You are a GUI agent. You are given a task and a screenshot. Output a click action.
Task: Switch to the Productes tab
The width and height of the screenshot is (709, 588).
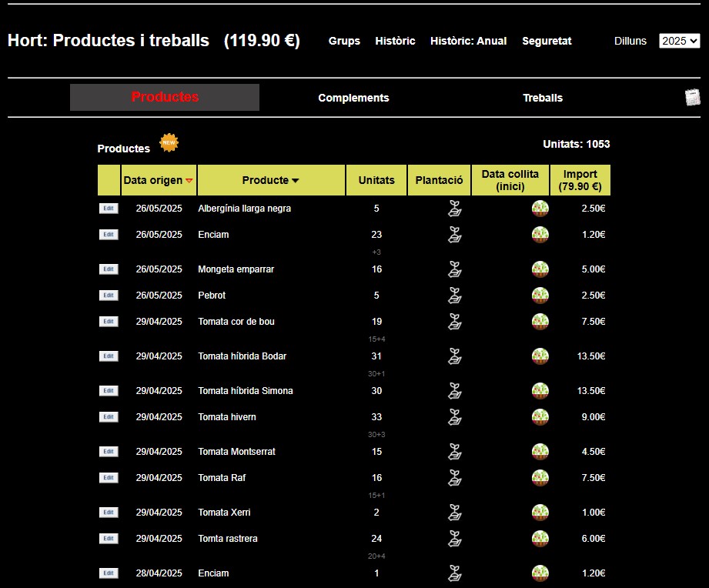(x=165, y=97)
